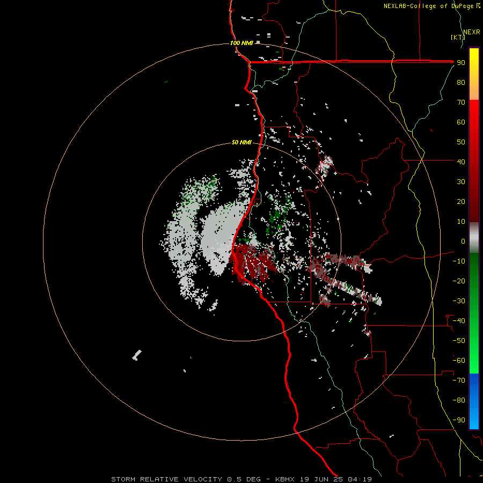Click the -60 scale label

click(459, 361)
